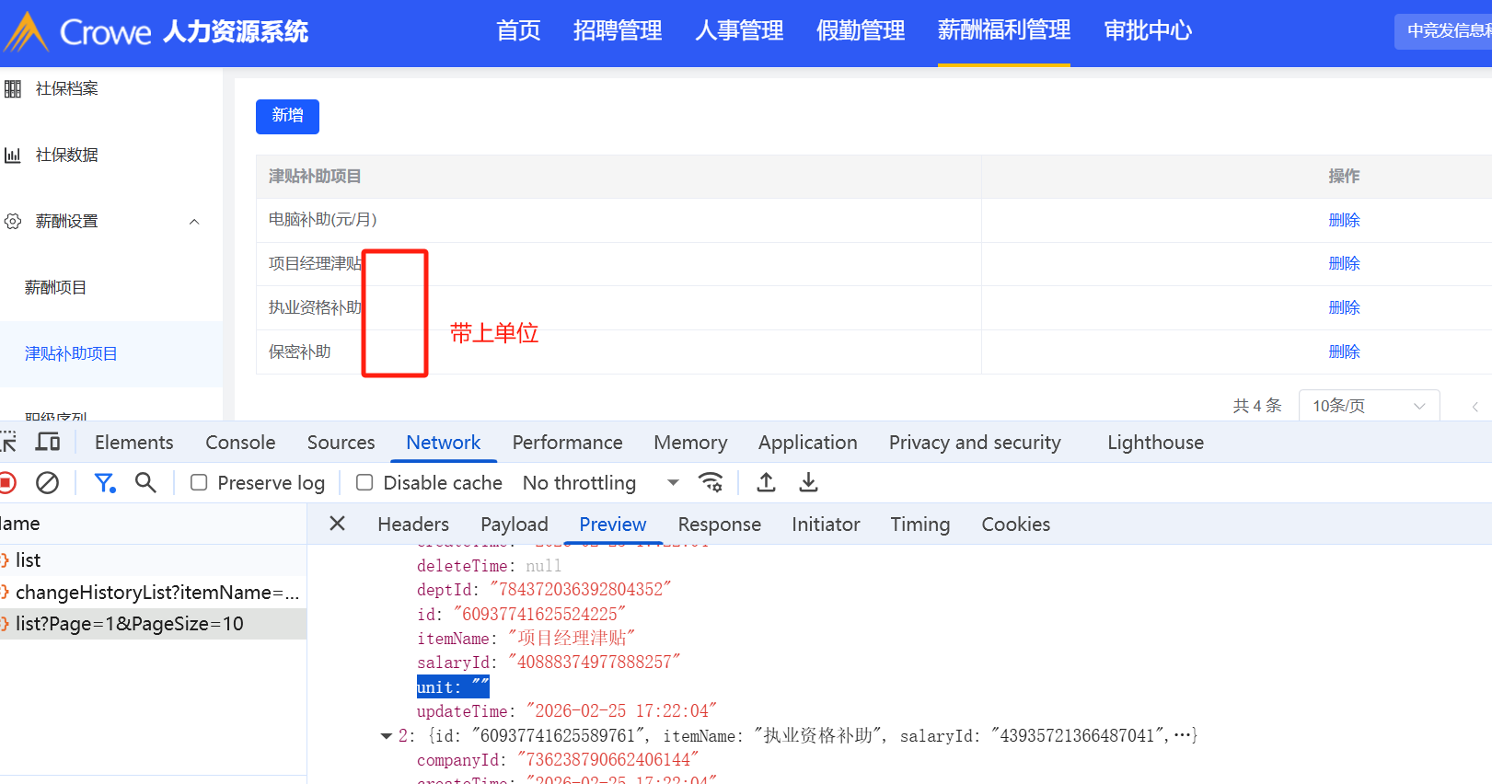
Task: Show the request Timing tab
Action: (919, 525)
